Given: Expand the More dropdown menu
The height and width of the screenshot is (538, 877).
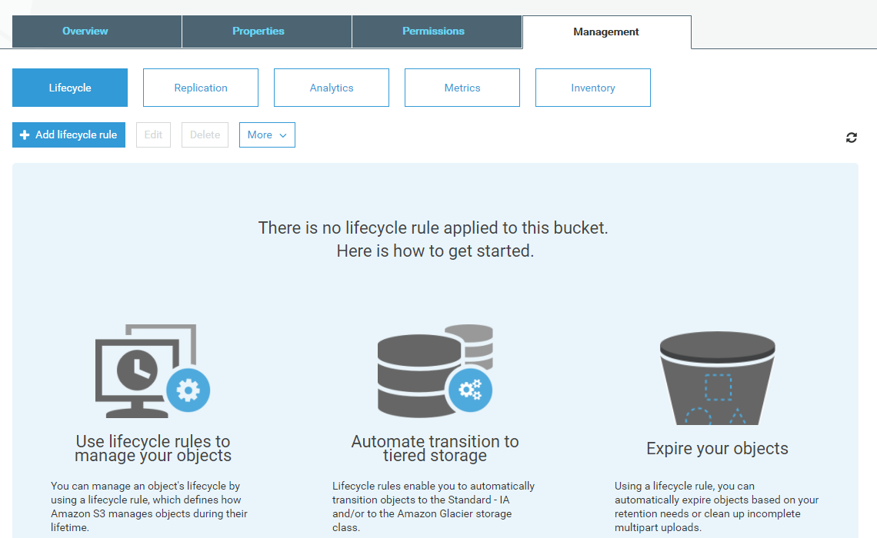Looking at the screenshot, I should pyautogui.click(x=267, y=135).
